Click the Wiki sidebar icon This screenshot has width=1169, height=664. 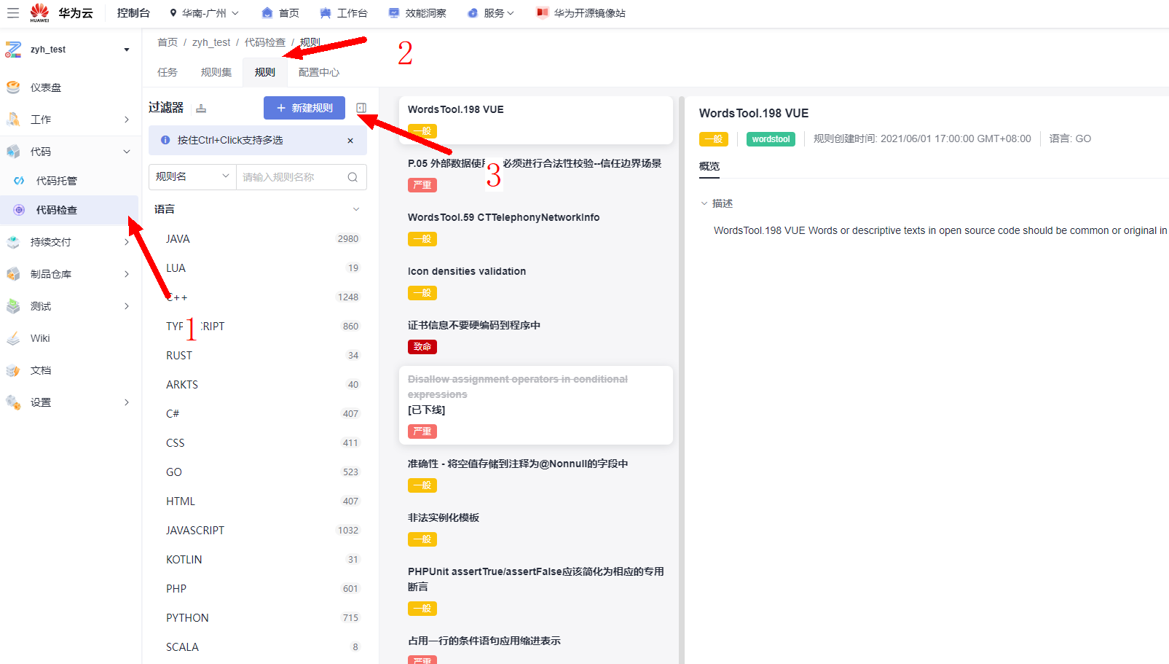point(13,338)
